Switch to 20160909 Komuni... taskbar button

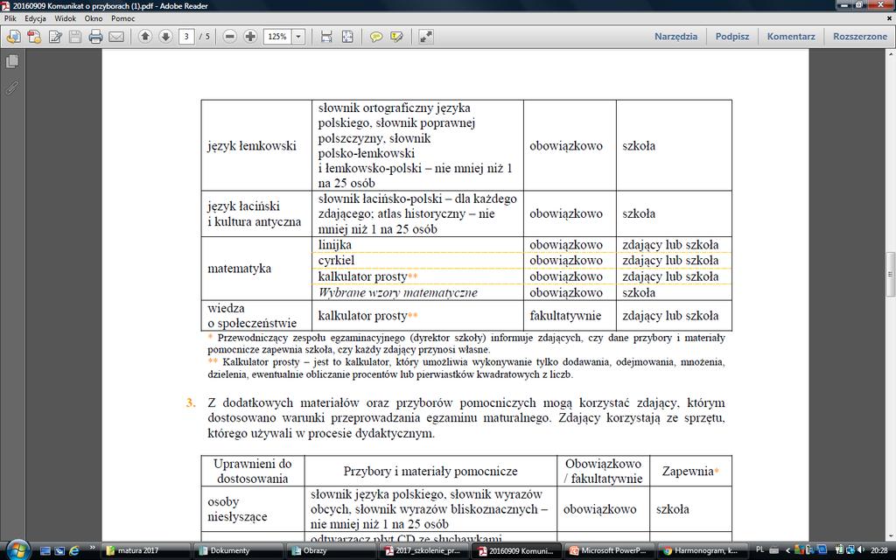tap(516, 551)
